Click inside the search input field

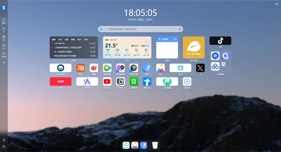tap(142, 29)
